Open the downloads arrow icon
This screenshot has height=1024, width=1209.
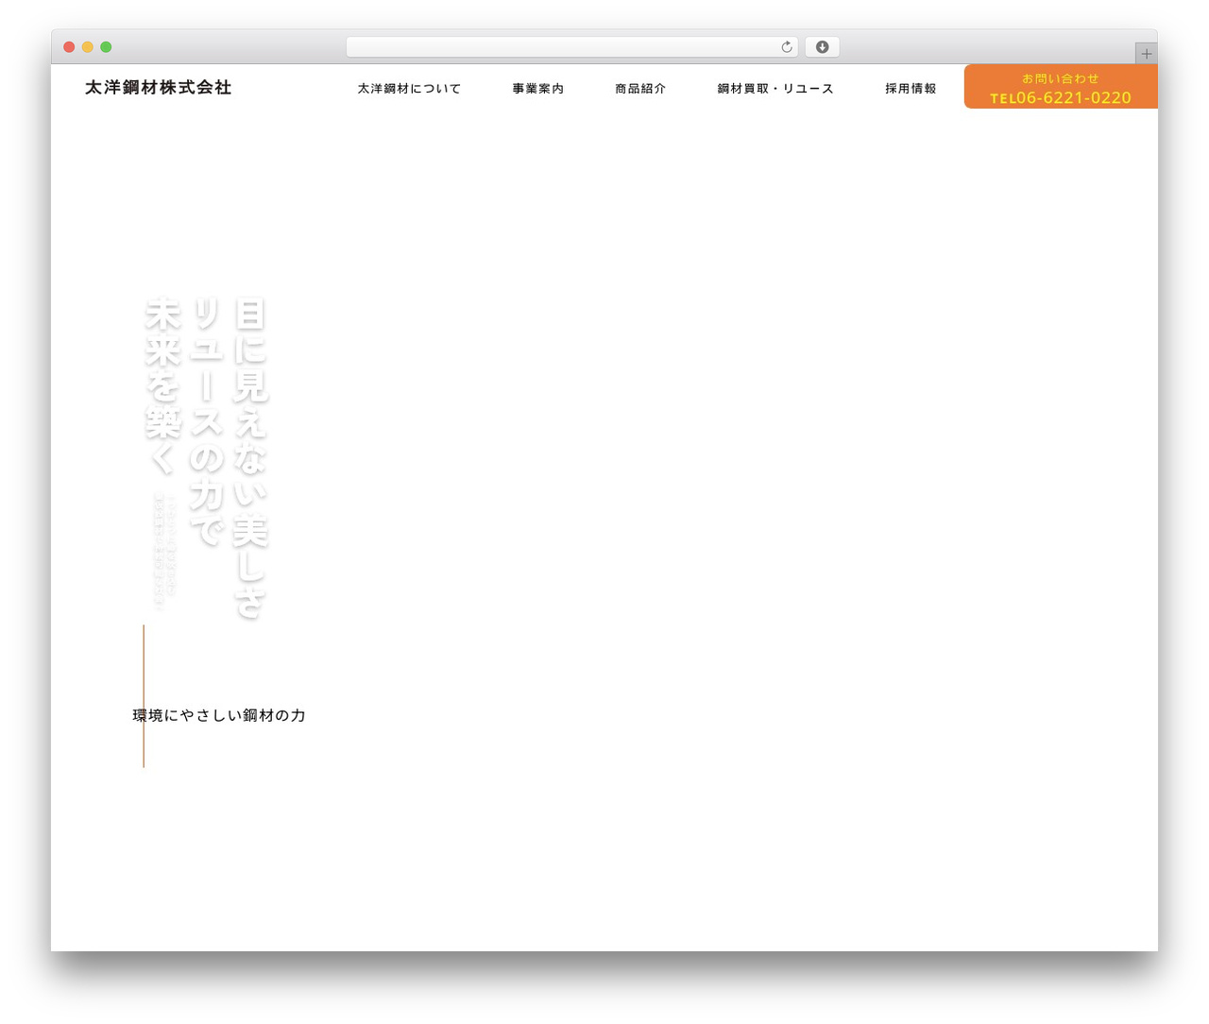point(822,47)
